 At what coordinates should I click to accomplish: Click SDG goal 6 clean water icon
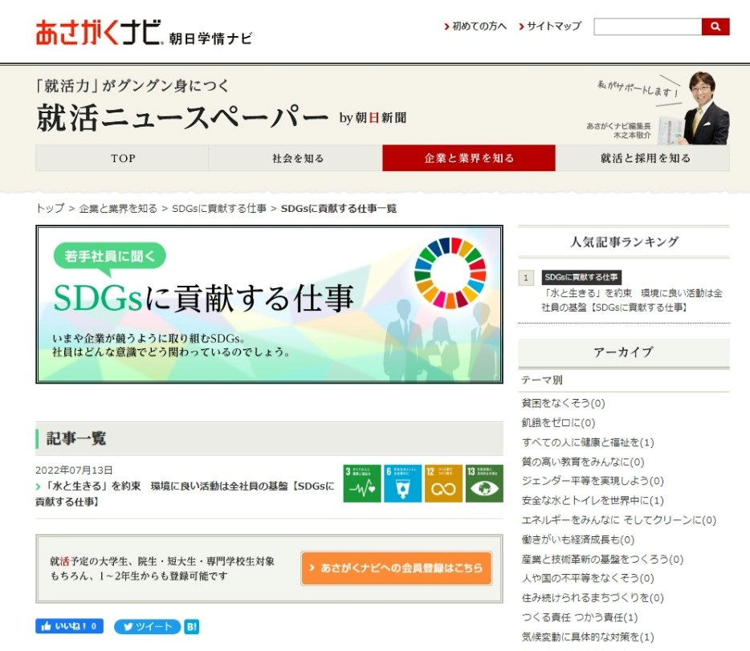pyautogui.click(x=403, y=483)
